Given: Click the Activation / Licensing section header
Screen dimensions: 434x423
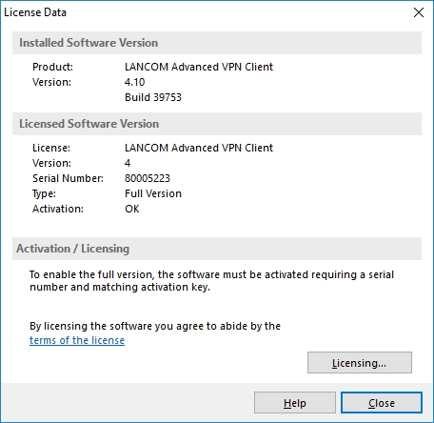Looking at the screenshot, I should tap(73, 249).
